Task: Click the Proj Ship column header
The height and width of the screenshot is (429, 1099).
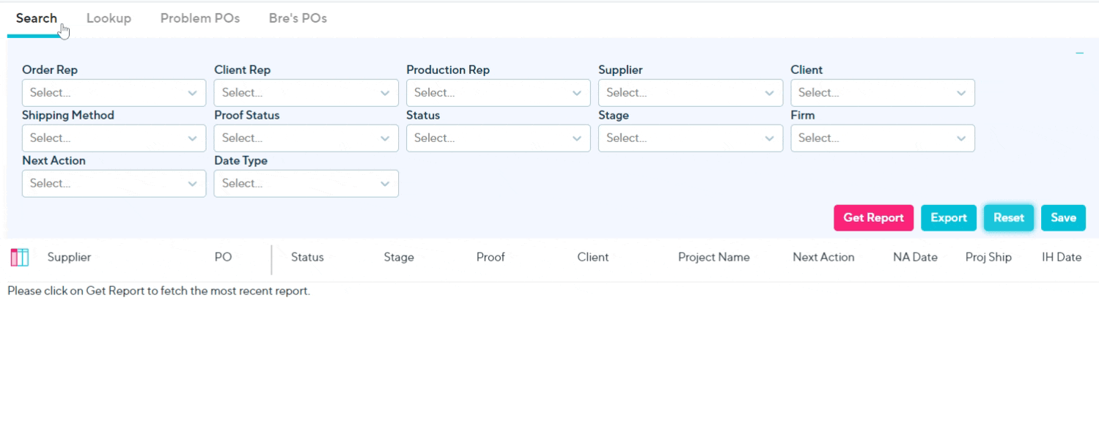Action: 988,257
